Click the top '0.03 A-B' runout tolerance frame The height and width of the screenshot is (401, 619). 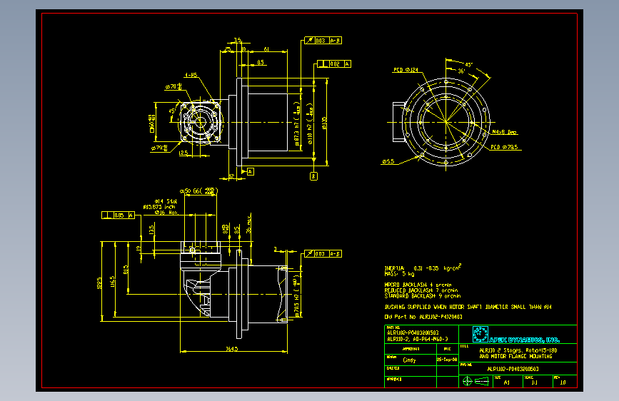tap(323, 40)
